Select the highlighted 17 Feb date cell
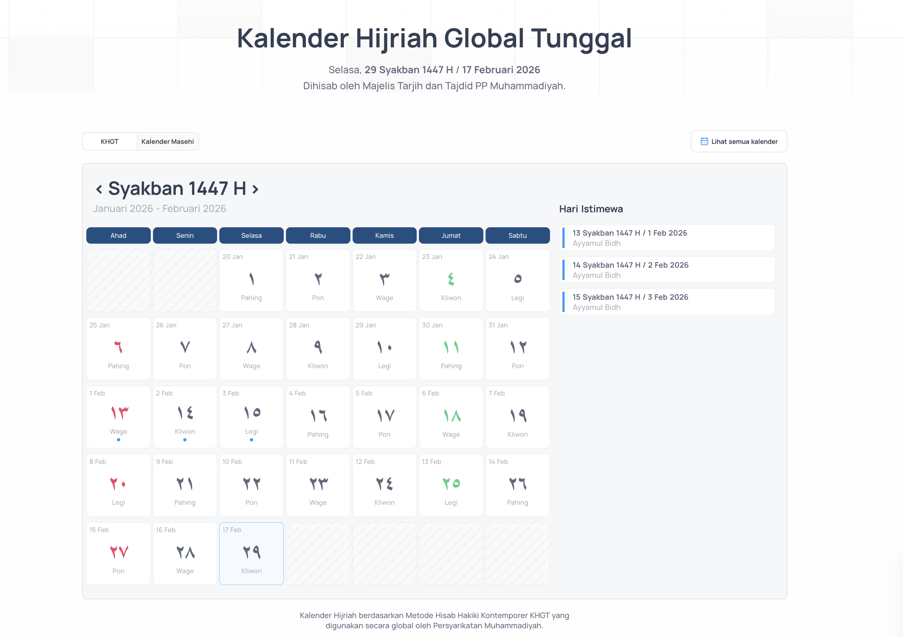The width and height of the screenshot is (903, 637). (x=251, y=553)
